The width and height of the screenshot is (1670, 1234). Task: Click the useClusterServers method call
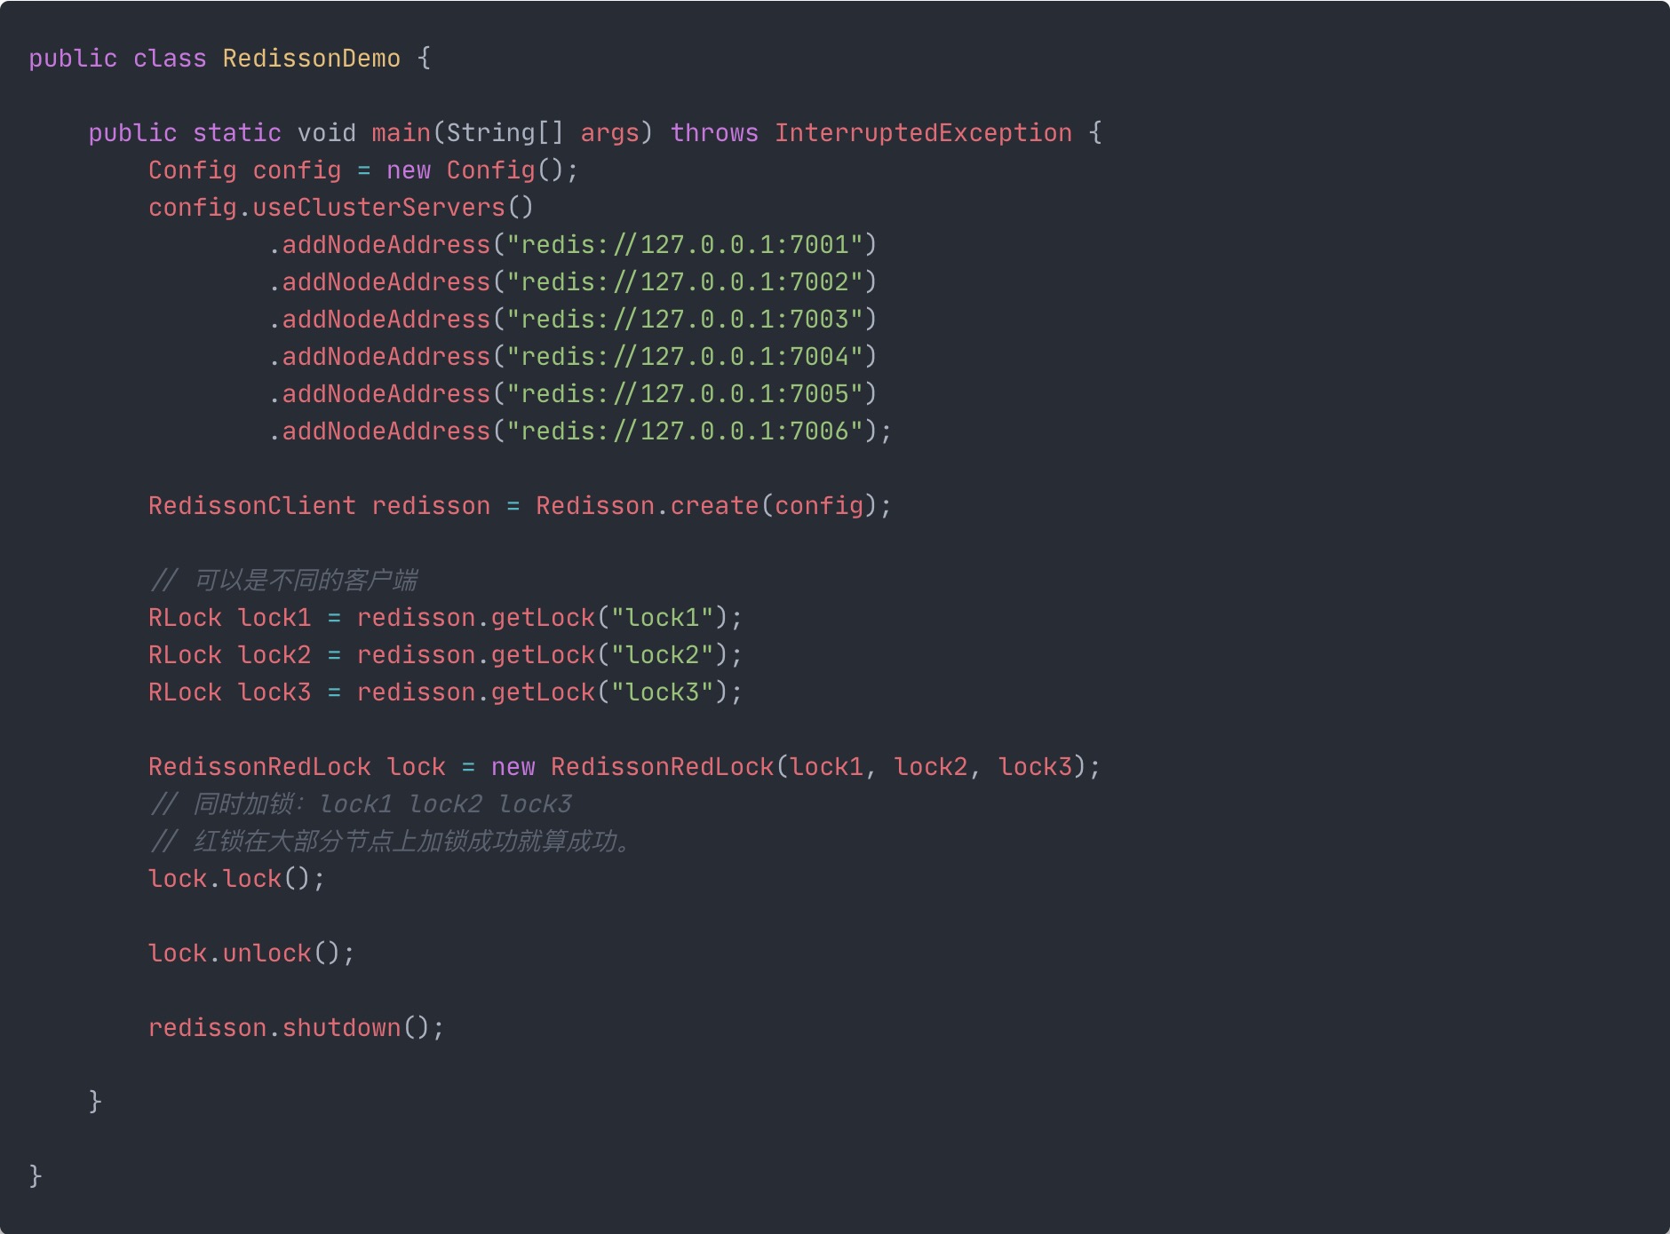393,208
